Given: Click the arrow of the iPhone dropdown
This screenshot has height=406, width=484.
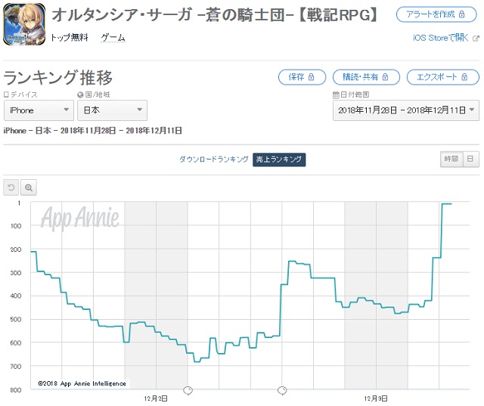Looking at the screenshot, I should [66, 110].
